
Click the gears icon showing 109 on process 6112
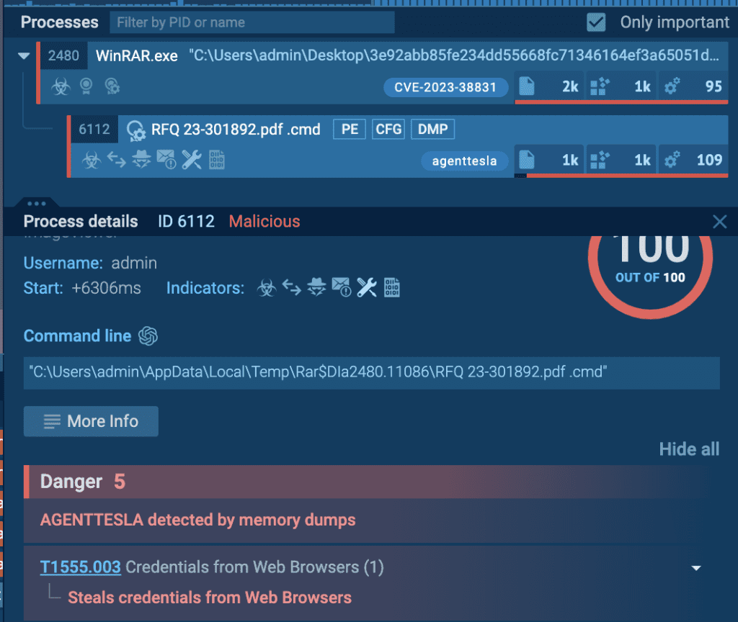672,160
